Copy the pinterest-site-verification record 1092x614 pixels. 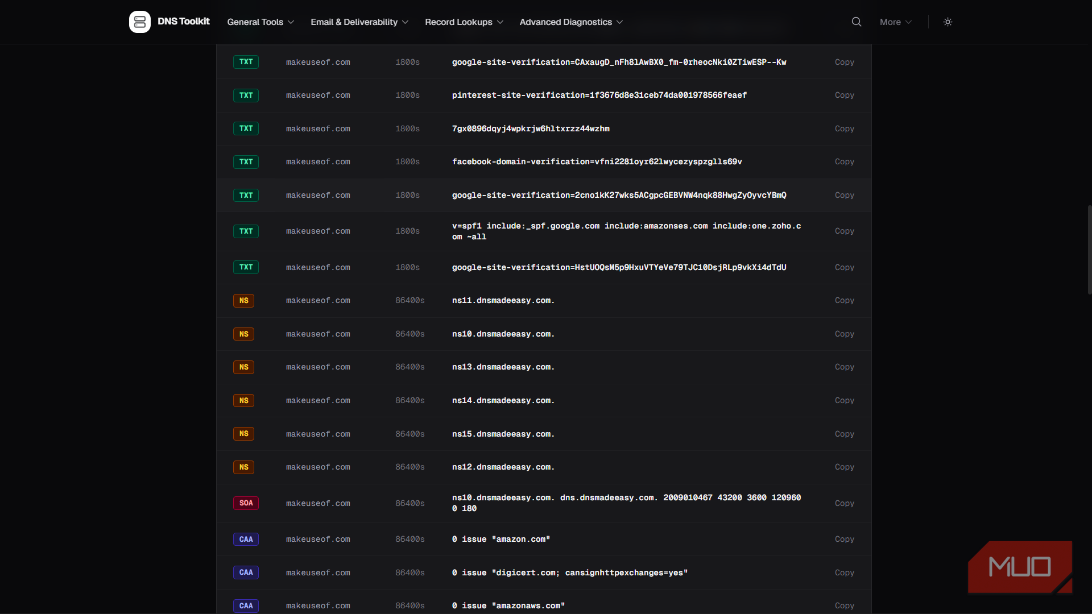[844, 95]
